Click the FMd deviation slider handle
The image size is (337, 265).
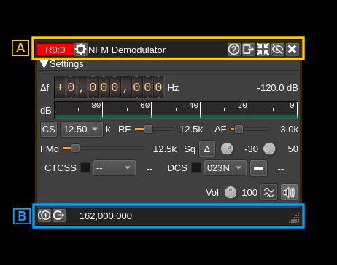click(x=75, y=148)
